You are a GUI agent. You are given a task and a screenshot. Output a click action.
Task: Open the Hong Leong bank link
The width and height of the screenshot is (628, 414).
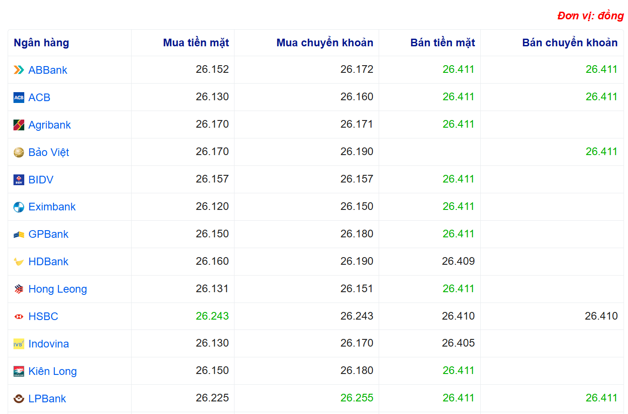click(57, 289)
